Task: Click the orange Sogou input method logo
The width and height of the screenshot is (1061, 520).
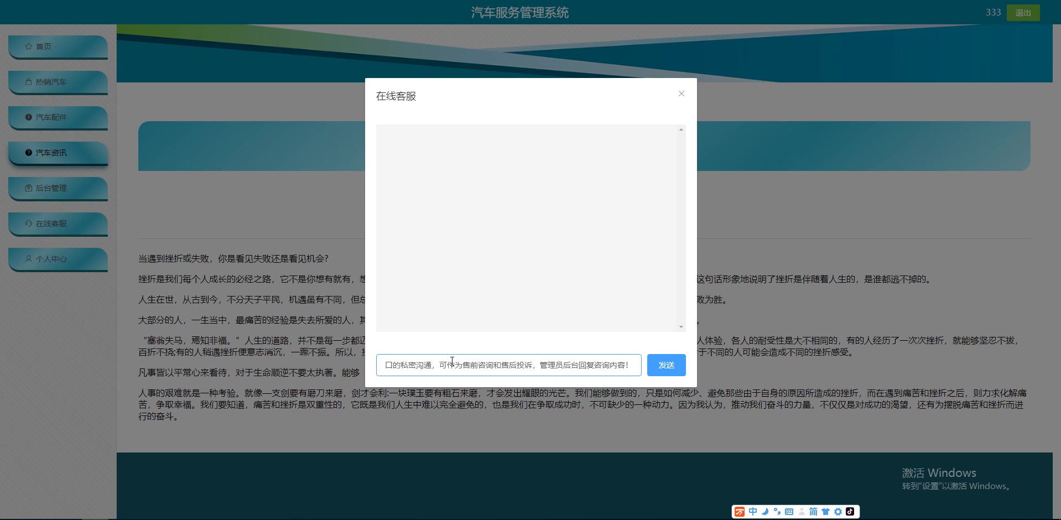Action: (740, 512)
